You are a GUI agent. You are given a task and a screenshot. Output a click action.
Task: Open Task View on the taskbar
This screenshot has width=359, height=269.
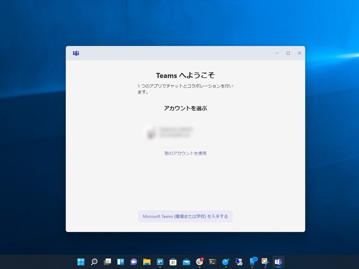107,262
